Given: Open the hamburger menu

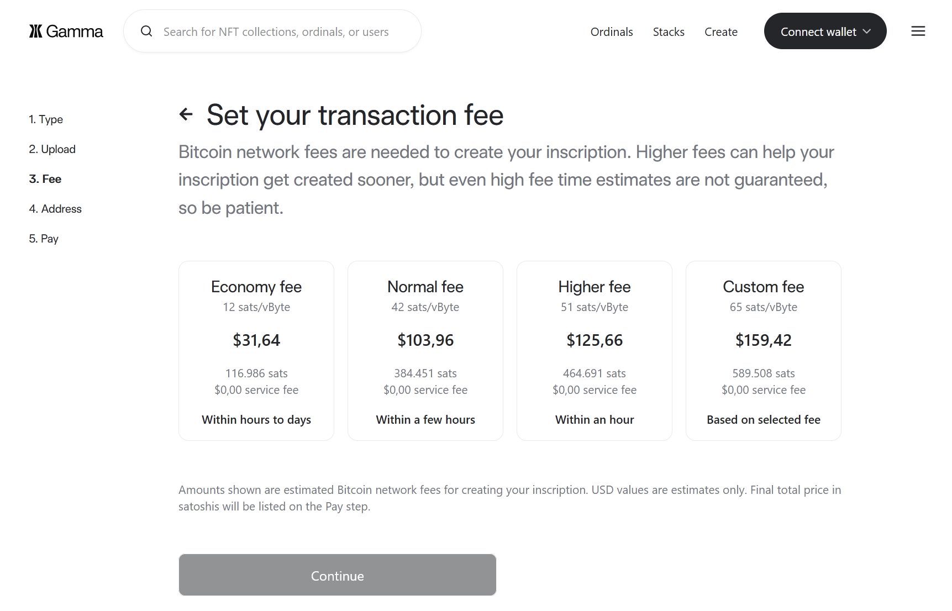Looking at the screenshot, I should [918, 31].
